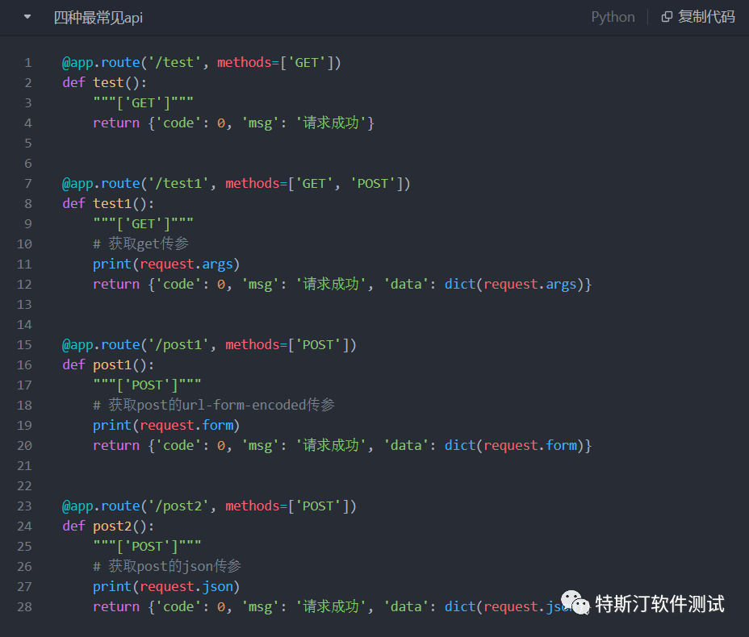Click the 'def test1():' line
Image resolution: width=749 pixels, height=637 pixels.
[x=108, y=204]
